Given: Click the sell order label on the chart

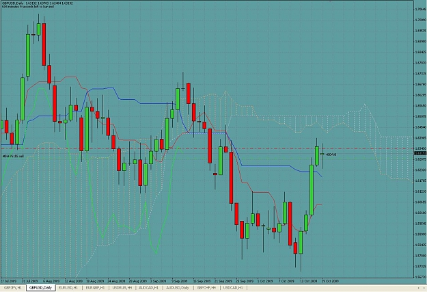Looking at the screenshot, I should (13, 156).
